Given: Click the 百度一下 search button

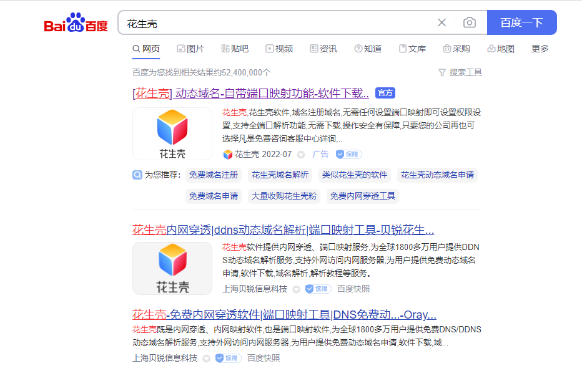Looking at the screenshot, I should (x=521, y=22).
